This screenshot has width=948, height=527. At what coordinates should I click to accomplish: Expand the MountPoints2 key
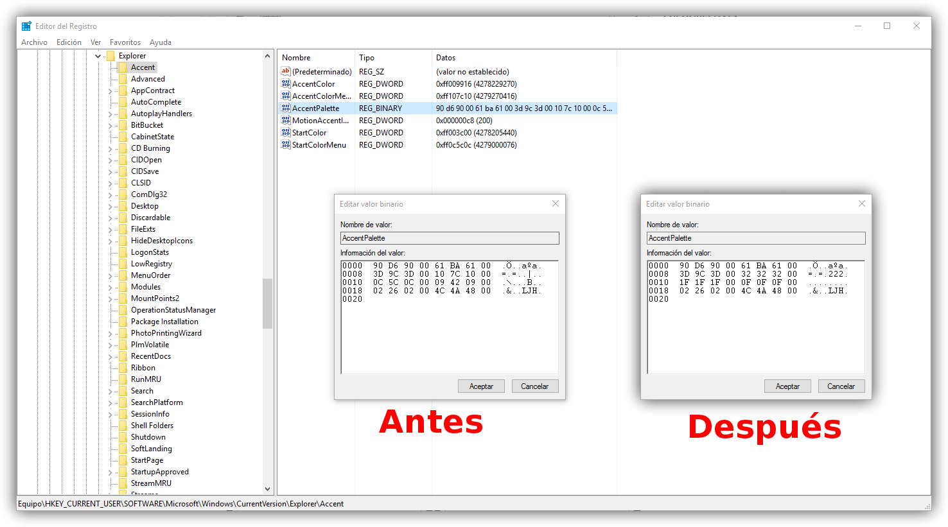pyautogui.click(x=110, y=299)
